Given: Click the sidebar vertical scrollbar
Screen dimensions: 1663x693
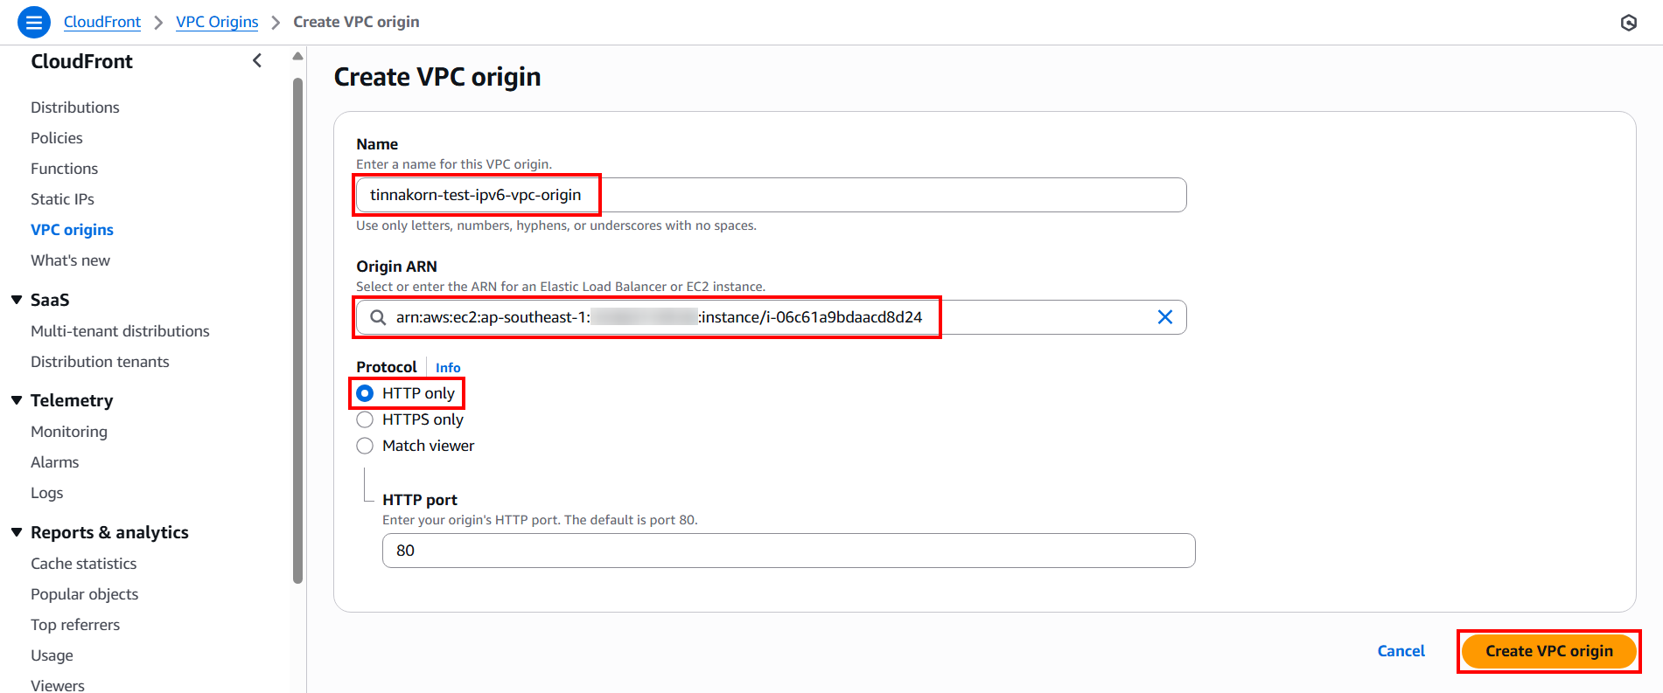Looking at the screenshot, I should click(297, 330).
